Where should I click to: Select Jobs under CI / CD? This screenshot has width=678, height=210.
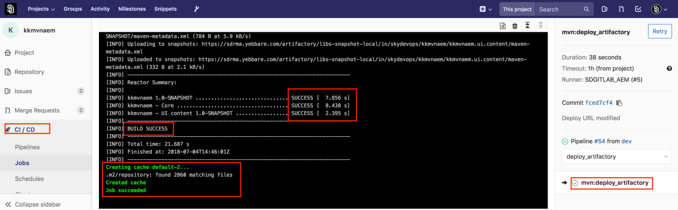(22, 163)
